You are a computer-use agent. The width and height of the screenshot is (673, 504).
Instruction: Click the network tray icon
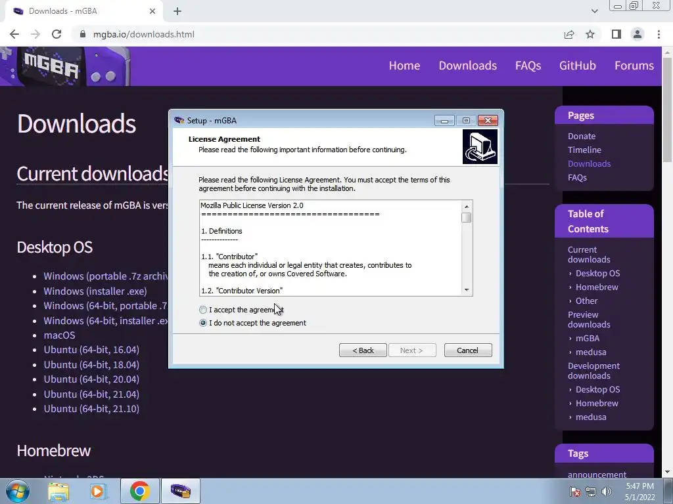pos(591,492)
